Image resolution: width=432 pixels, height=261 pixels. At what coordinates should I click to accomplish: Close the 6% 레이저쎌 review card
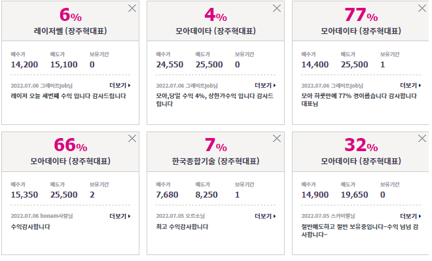coord(132,9)
